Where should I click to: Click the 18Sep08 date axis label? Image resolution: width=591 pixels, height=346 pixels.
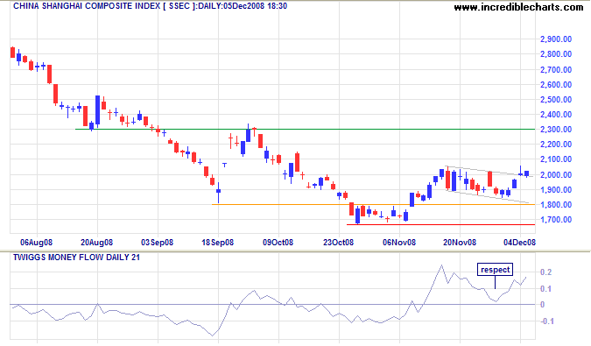217,243
